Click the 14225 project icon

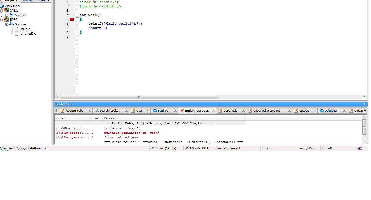click(7, 11)
